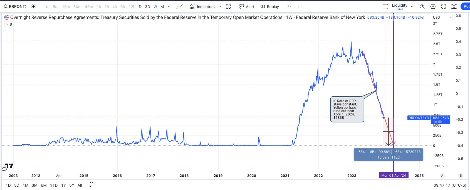Open the chart type line icon
The image size is (470, 190).
click(x=179, y=7)
